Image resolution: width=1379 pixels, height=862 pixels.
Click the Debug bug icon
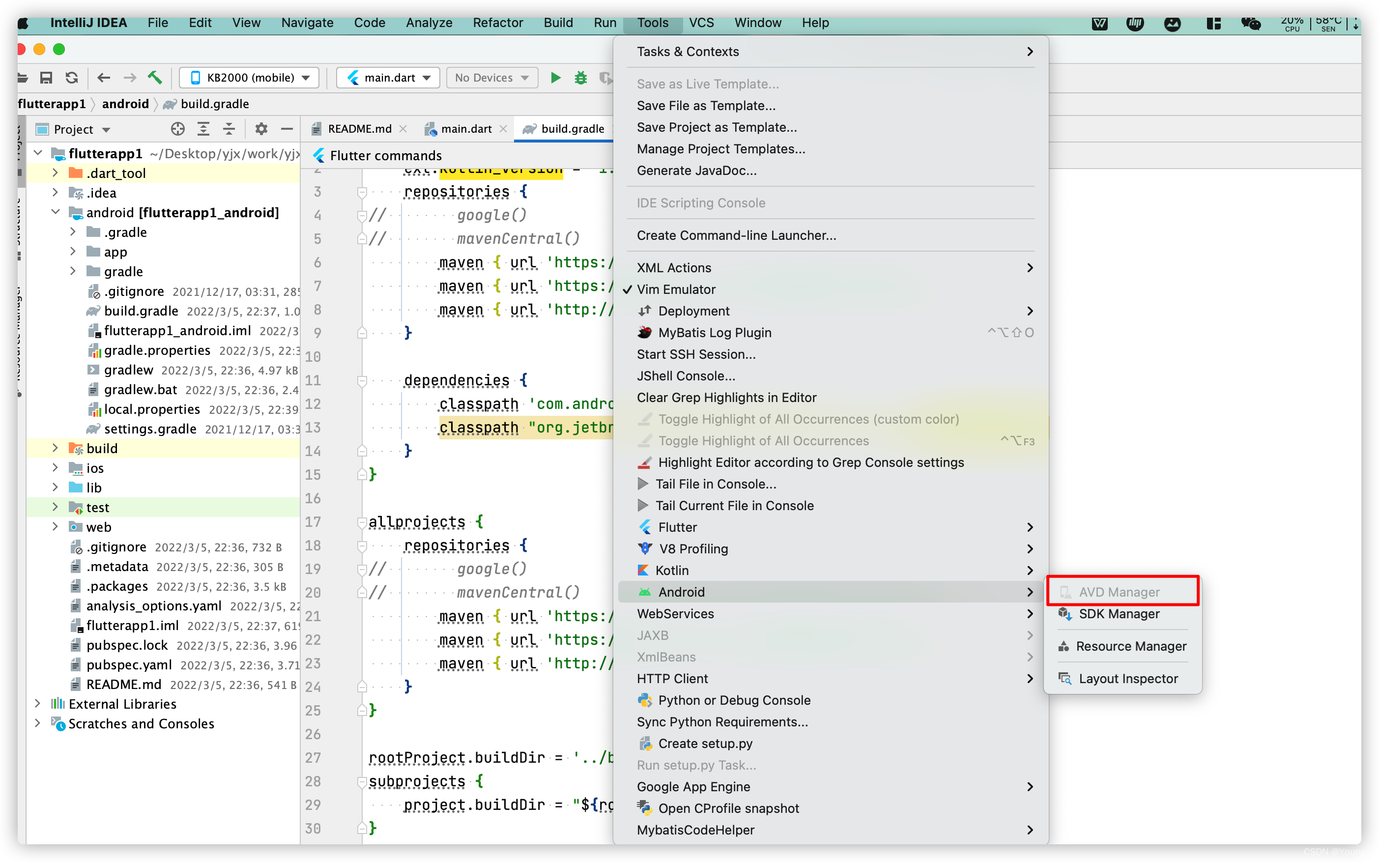580,78
